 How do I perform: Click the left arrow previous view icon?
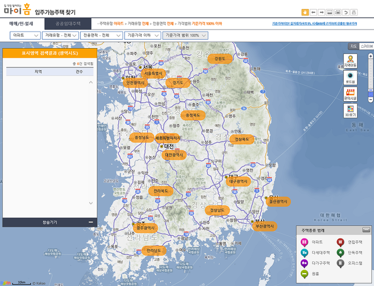pos(313,12)
